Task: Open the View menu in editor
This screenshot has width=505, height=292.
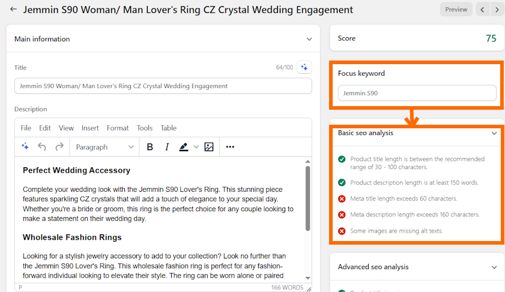Action: [66, 128]
